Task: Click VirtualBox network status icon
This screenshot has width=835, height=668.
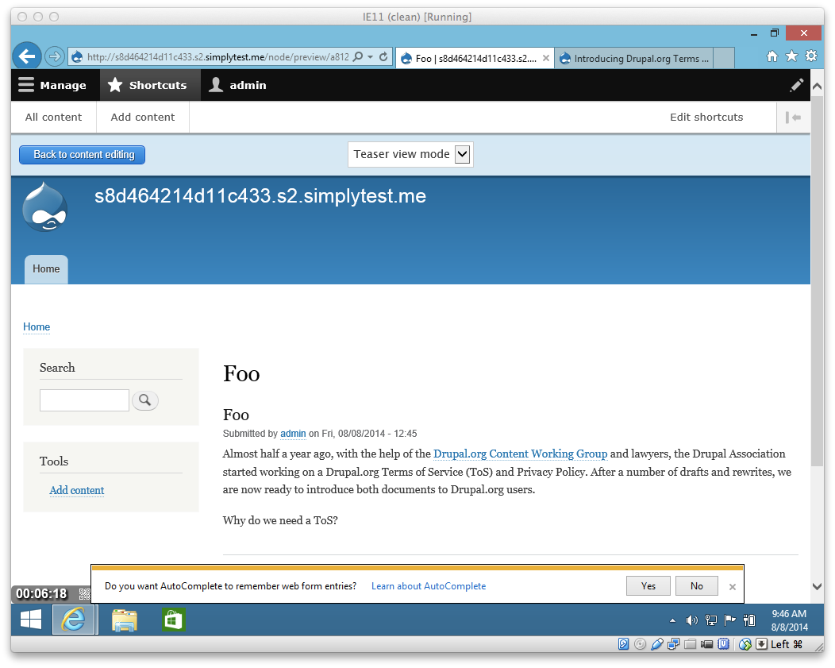Action: (x=674, y=644)
